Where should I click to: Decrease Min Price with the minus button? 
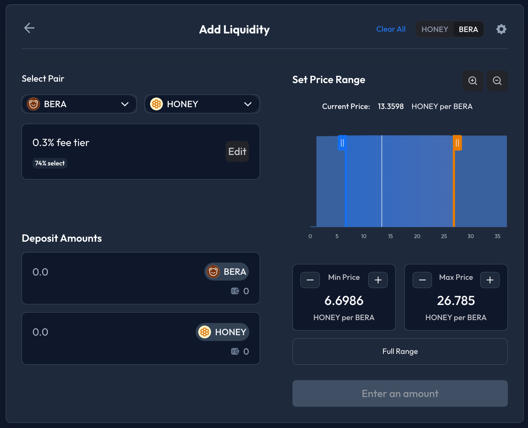[310, 280]
